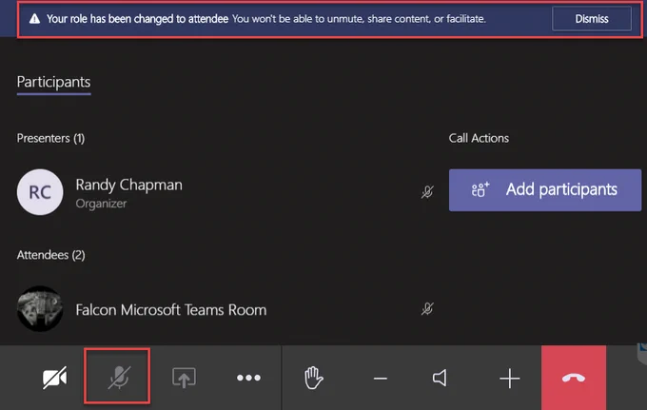
Task: Click the Presenters (1) section header
Action: [x=50, y=138]
